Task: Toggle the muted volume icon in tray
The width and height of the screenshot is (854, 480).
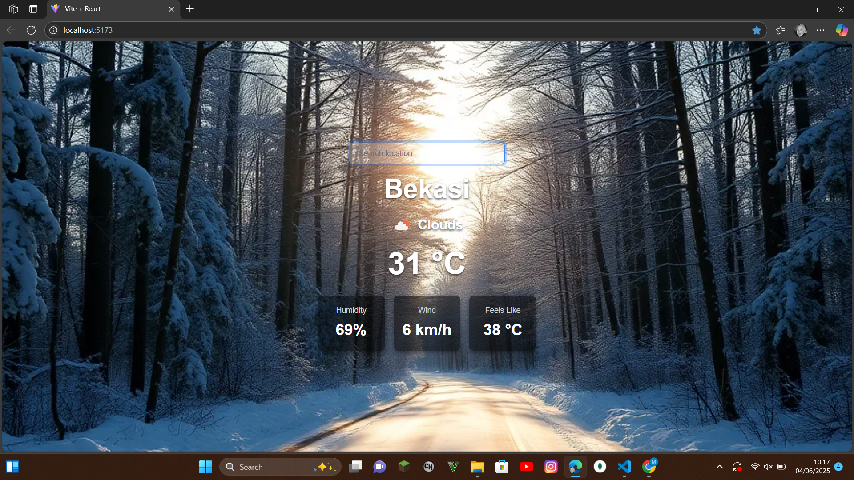Action: tap(768, 467)
